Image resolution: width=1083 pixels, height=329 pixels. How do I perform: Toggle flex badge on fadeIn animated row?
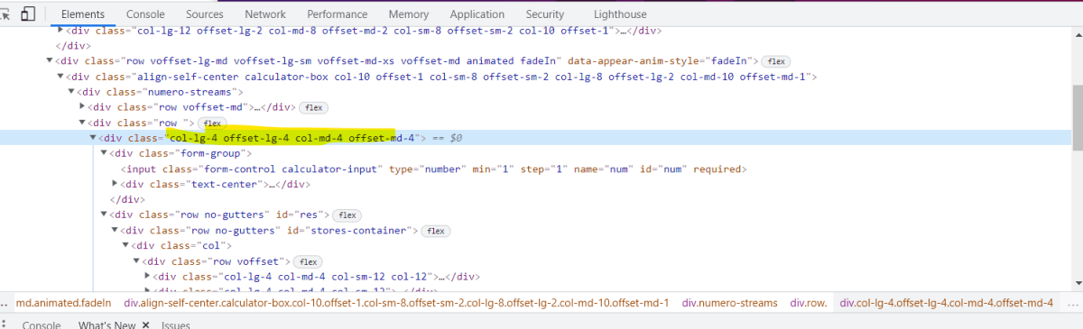[x=774, y=61]
